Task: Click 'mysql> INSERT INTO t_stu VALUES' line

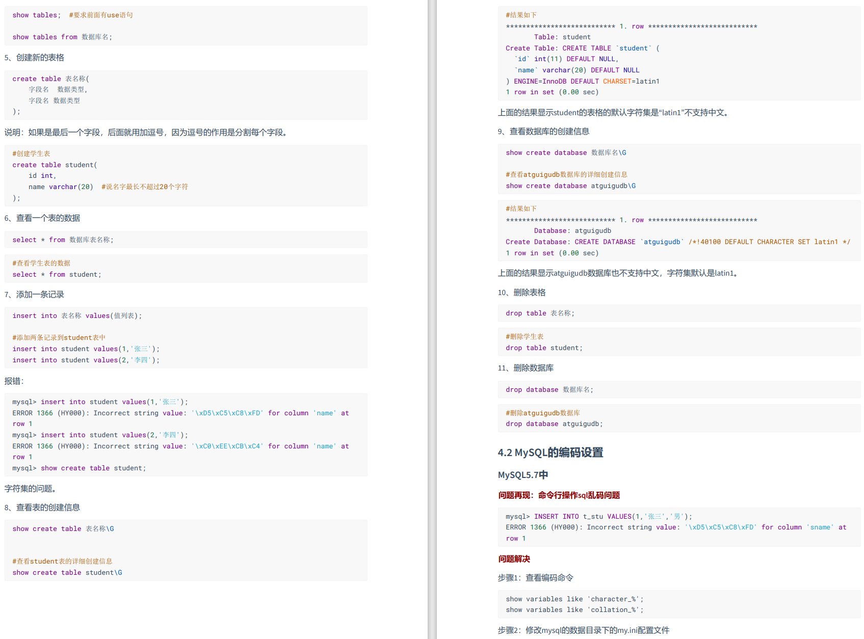Action: click(x=599, y=517)
